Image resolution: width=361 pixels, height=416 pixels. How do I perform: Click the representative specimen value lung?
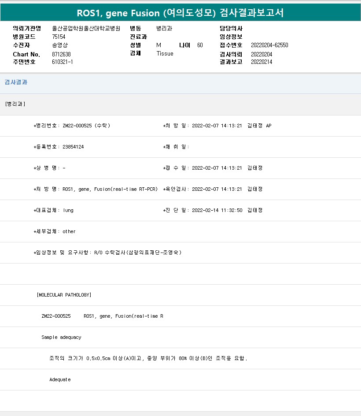coord(68,210)
